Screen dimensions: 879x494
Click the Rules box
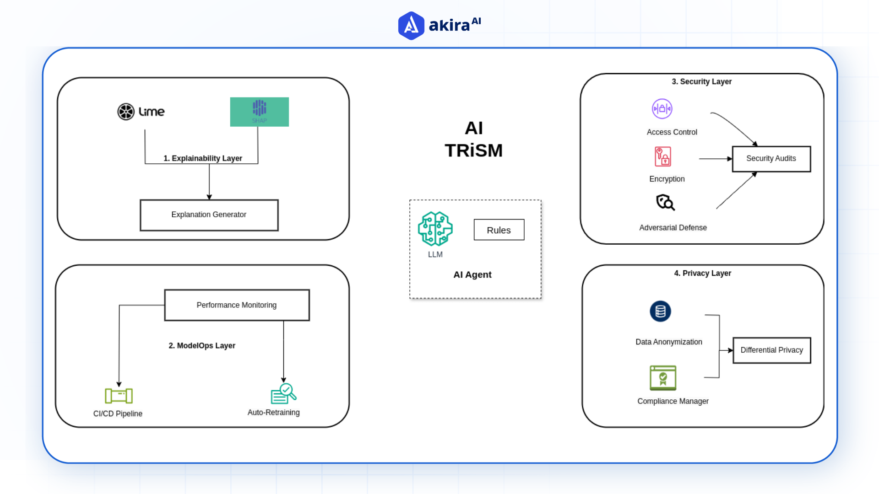(x=499, y=230)
